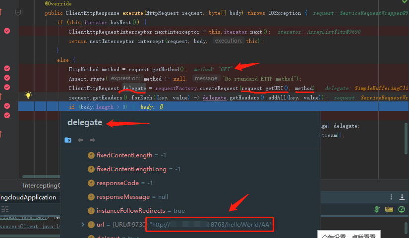409x238 pixels.
Task: Click the url value ending in 8763/helloWorld/AA
Action: tap(211, 224)
